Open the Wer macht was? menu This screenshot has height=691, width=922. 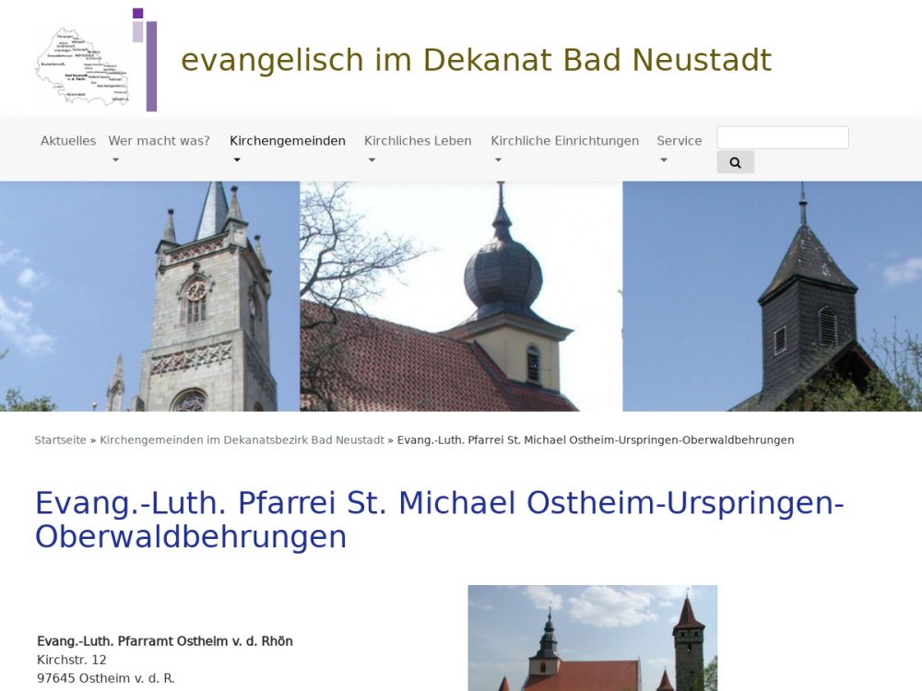(x=159, y=141)
